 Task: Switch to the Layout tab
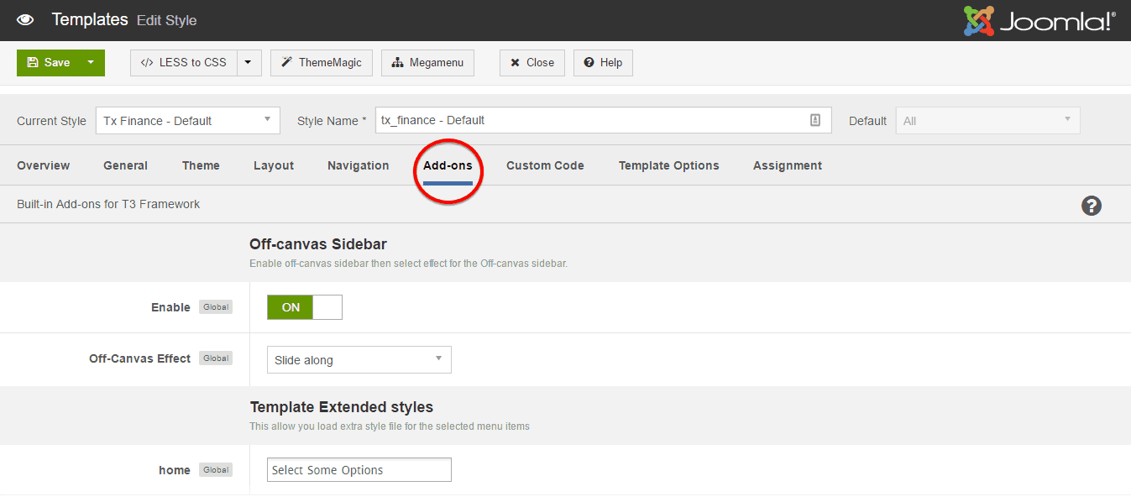(274, 165)
